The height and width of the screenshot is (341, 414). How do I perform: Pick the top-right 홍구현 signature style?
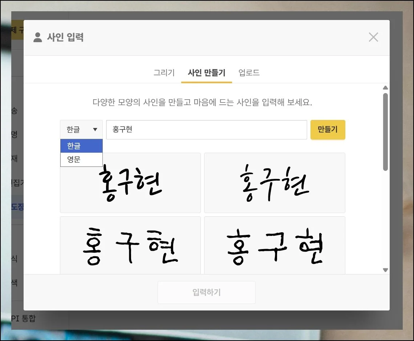275,183
